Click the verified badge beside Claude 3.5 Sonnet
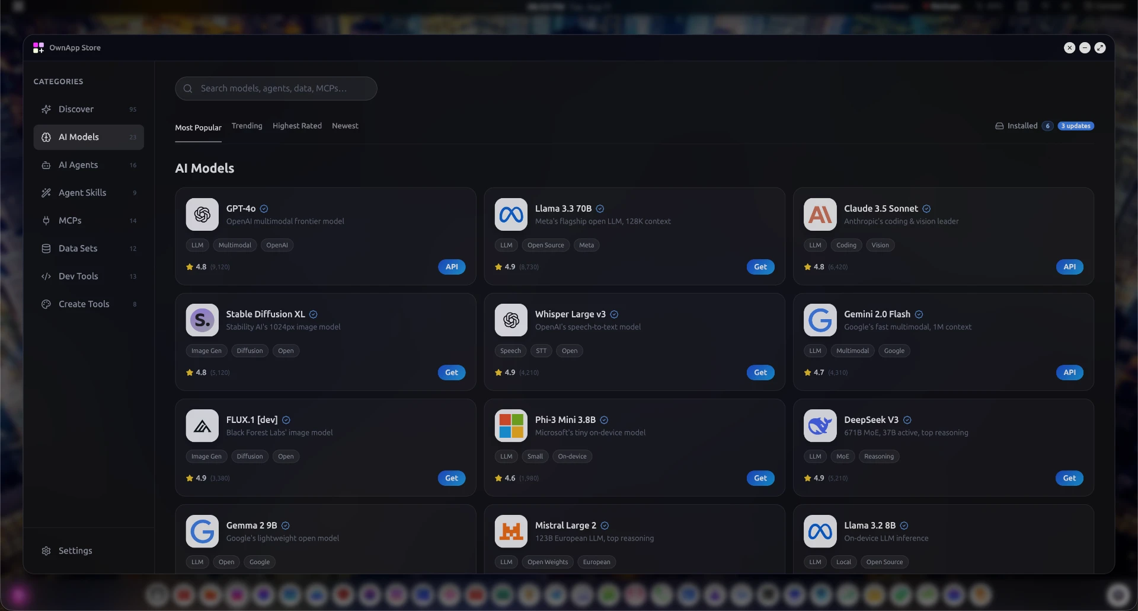The width and height of the screenshot is (1138, 611). 926,209
